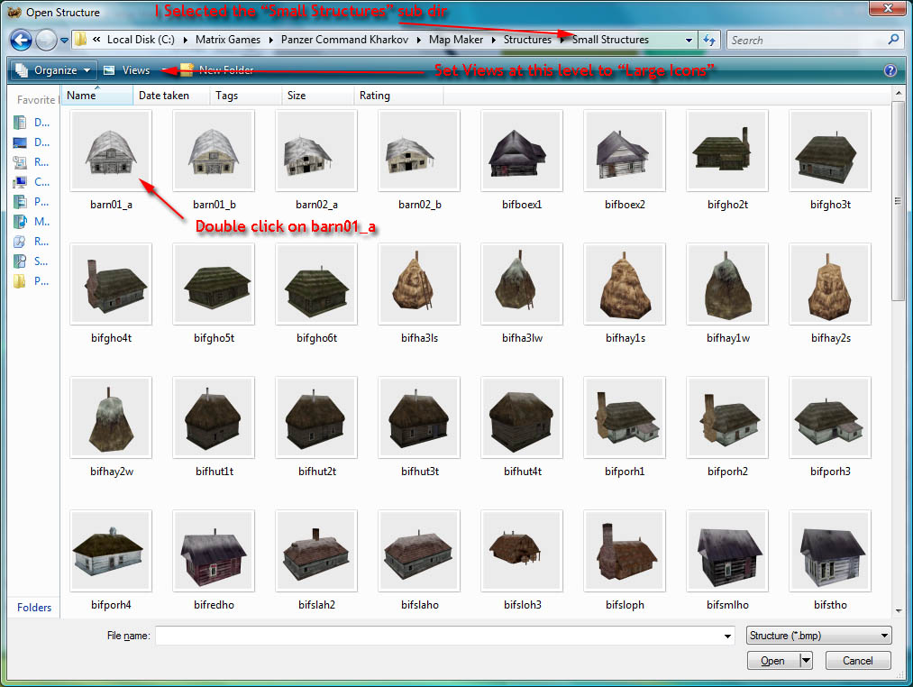The image size is (913, 687).
Task: Expand the Structure (*.bmp) file type dropdown
Action: point(818,635)
